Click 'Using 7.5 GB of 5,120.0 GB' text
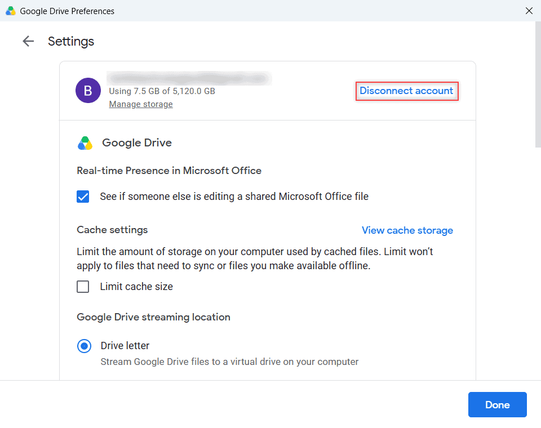541x428 pixels. pyautogui.click(x=162, y=91)
